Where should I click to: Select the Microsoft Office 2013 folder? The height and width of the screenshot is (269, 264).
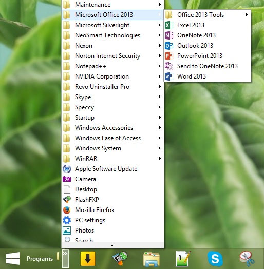[112, 15]
